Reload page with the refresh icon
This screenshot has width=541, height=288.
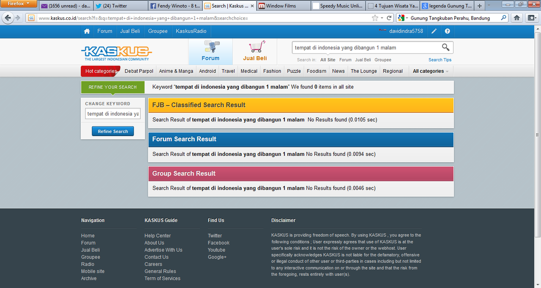[389, 18]
